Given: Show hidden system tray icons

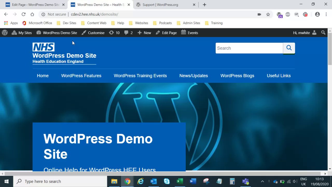Looking at the screenshot, I should [262, 181].
